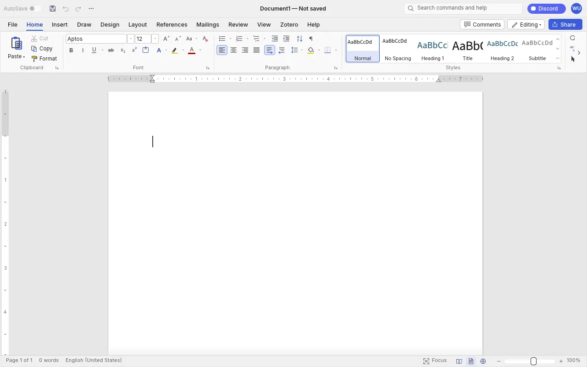The image size is (587, 367).
Task: Toggle Underline formatting
Action: pyautogui.click(x=94, y=50)
